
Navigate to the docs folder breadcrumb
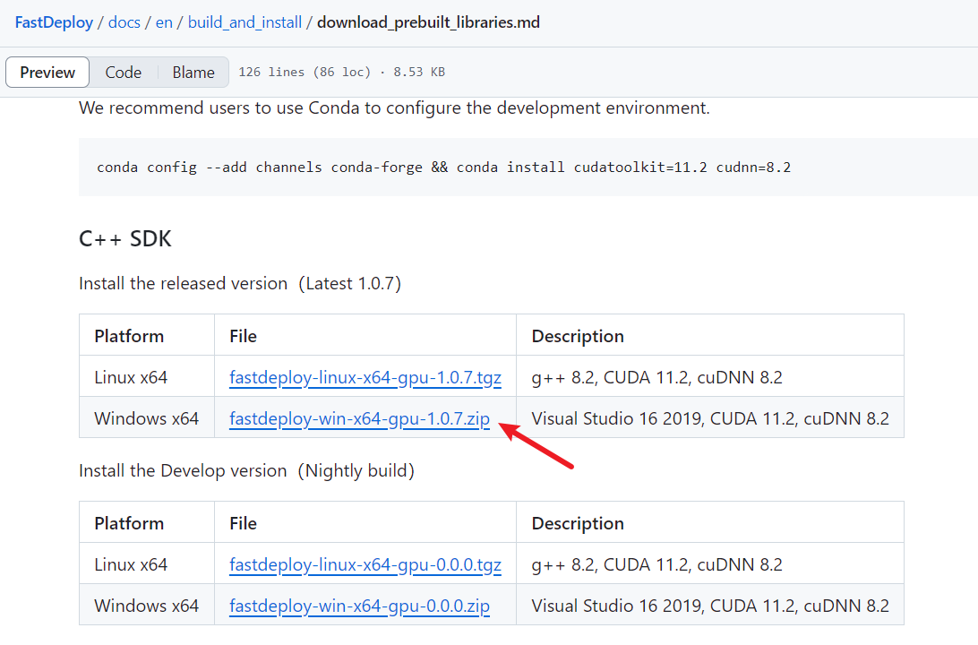click(x=124, y=21)
